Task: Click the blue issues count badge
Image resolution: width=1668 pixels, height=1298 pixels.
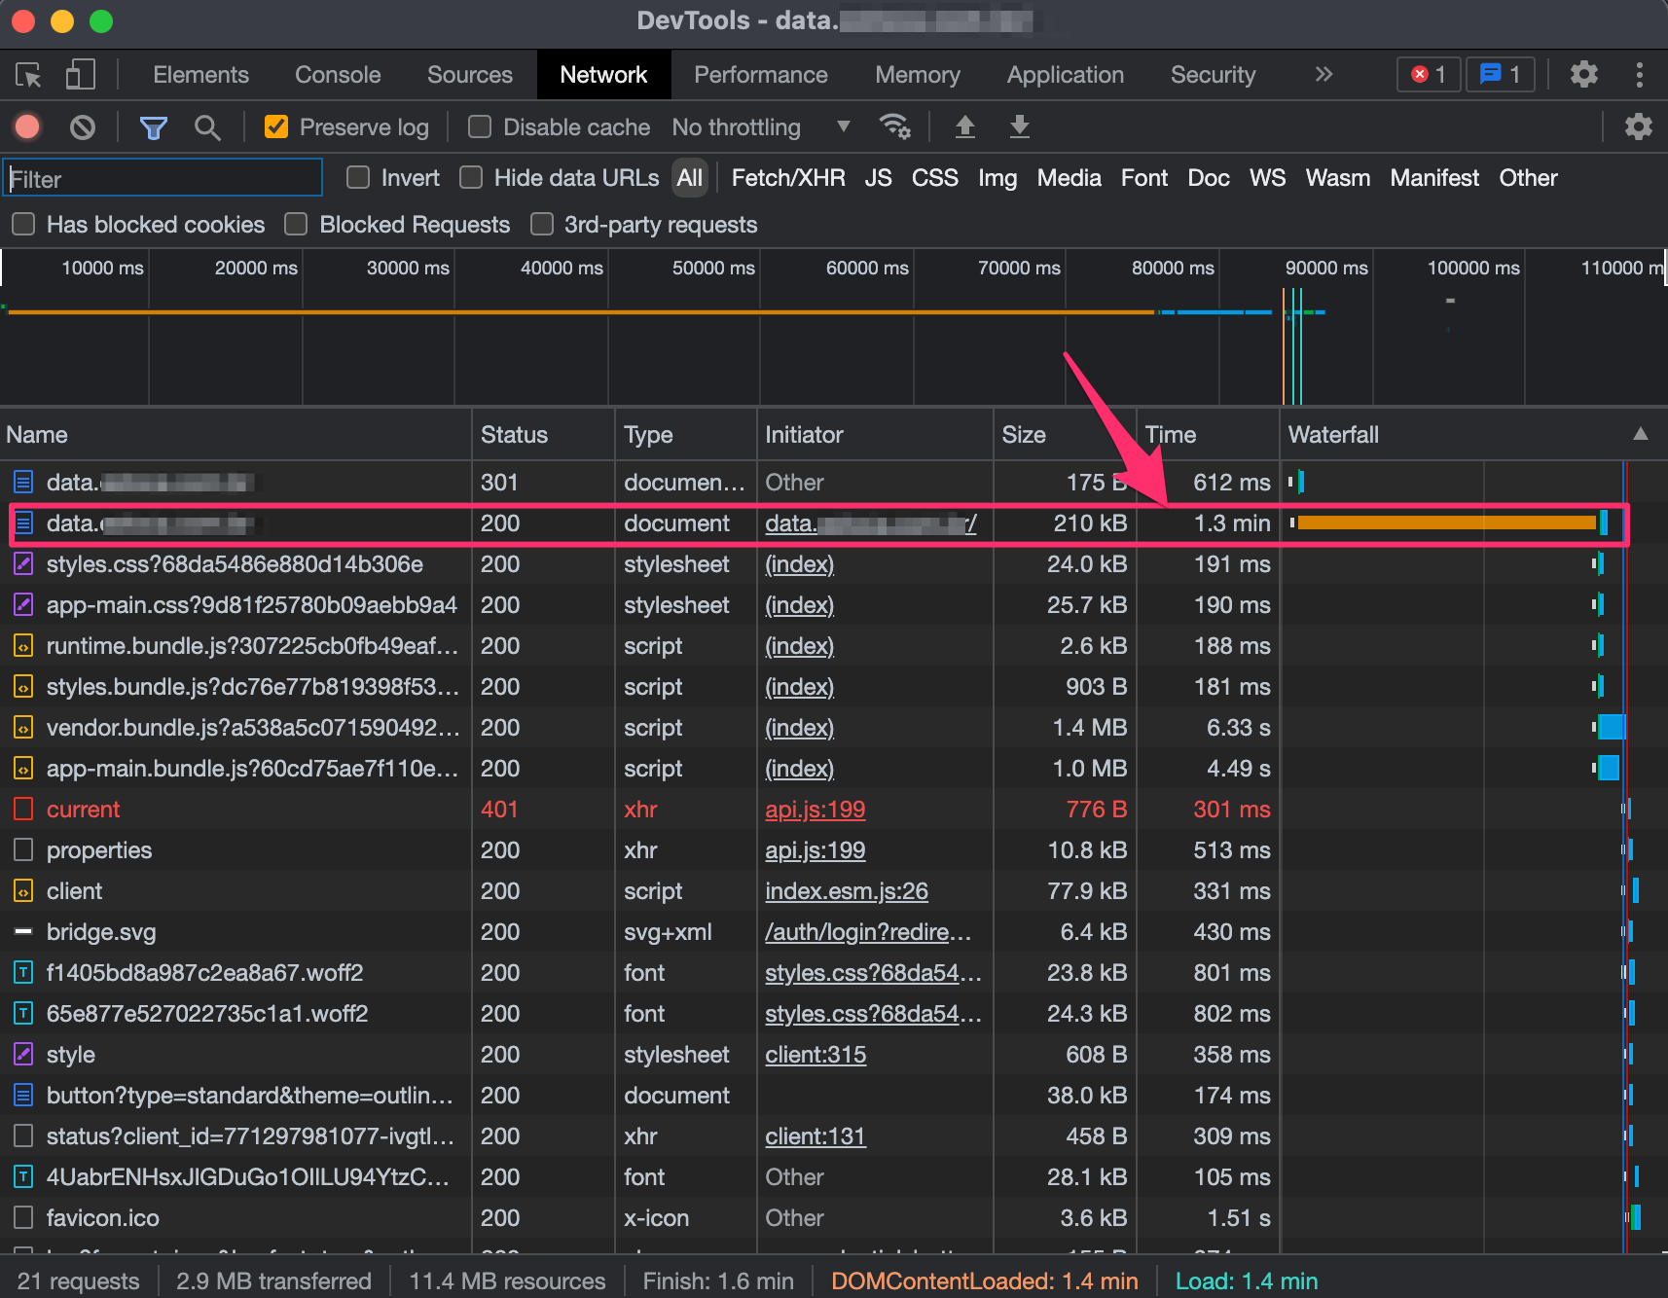Action: [x=1500, y=75]
